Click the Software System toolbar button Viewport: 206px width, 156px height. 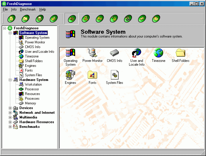coord(71,19)
